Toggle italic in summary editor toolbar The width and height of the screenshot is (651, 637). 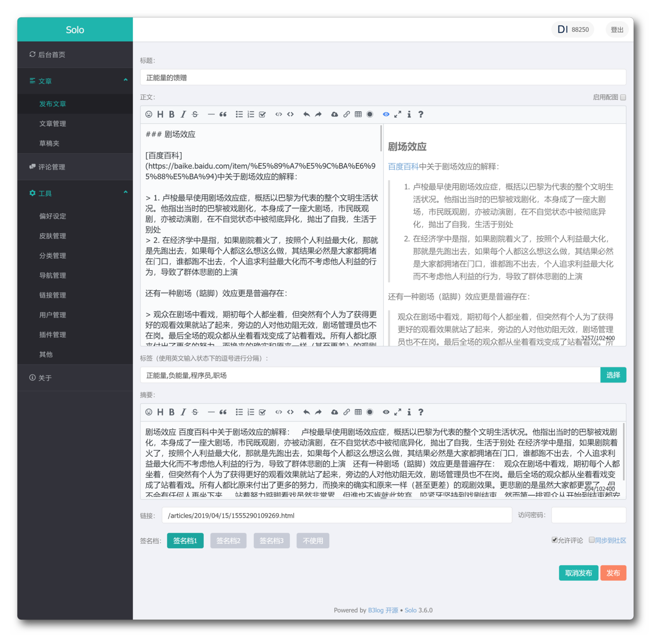coord(183,412)
